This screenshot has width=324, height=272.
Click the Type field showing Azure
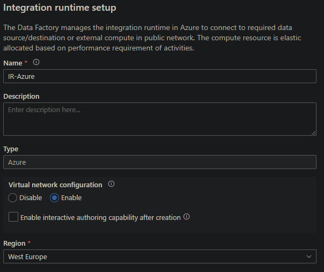(159, 162)
